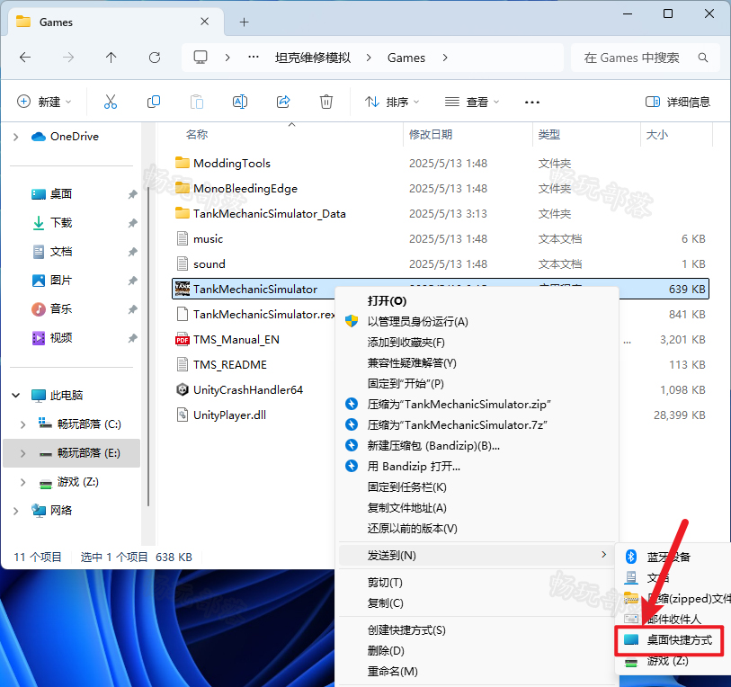Expand the OneDrive tree node

pyautogui.click(x=16, y=137)
